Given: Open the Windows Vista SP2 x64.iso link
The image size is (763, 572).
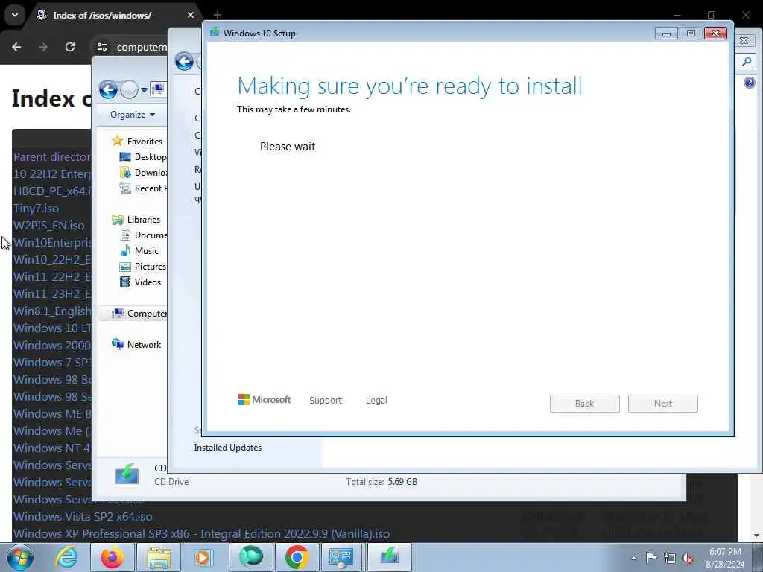Looking at the screenshot, I should [x=83, y=517].
